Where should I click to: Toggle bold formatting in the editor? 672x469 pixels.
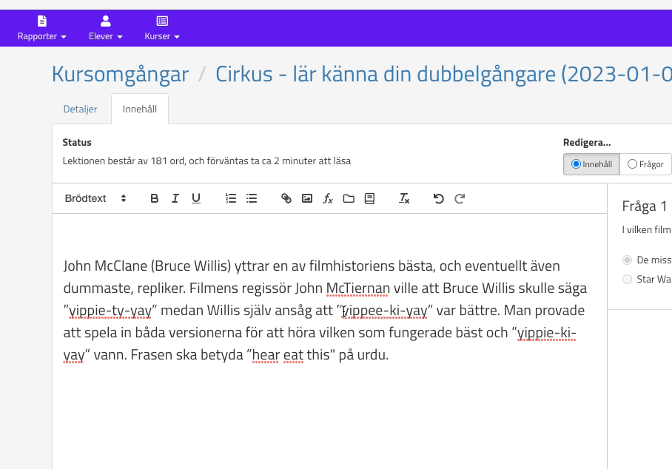point(155,198)
